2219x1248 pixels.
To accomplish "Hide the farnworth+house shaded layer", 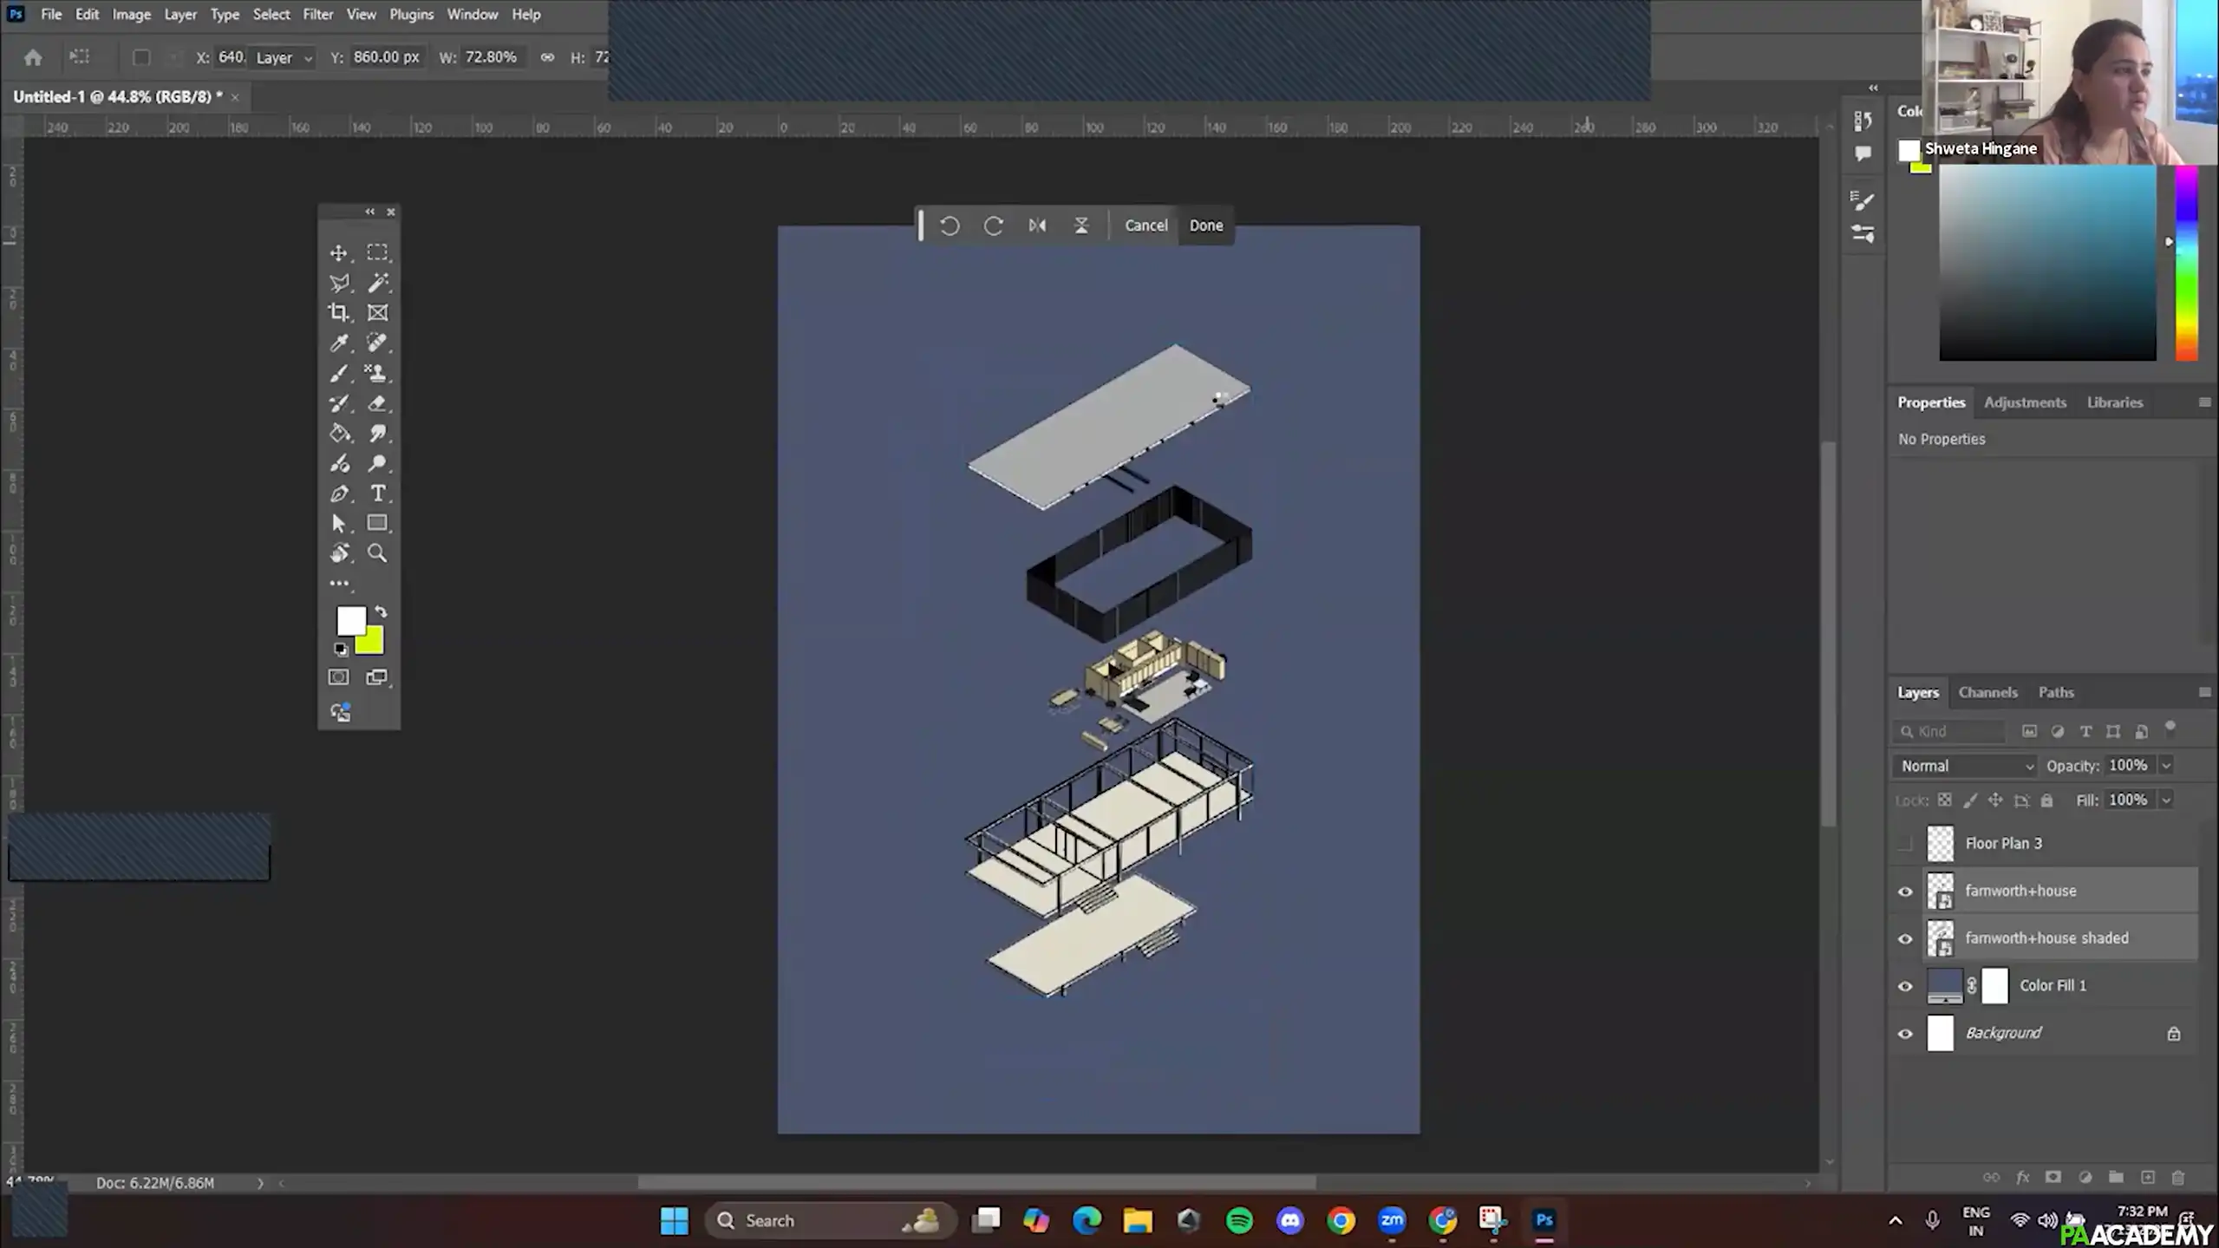I will (x=1904, y=938).
